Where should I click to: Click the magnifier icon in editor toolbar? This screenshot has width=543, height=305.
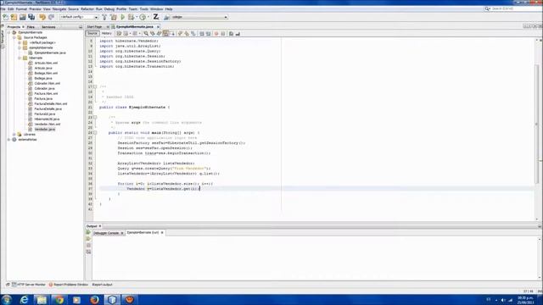click(146, 34)
